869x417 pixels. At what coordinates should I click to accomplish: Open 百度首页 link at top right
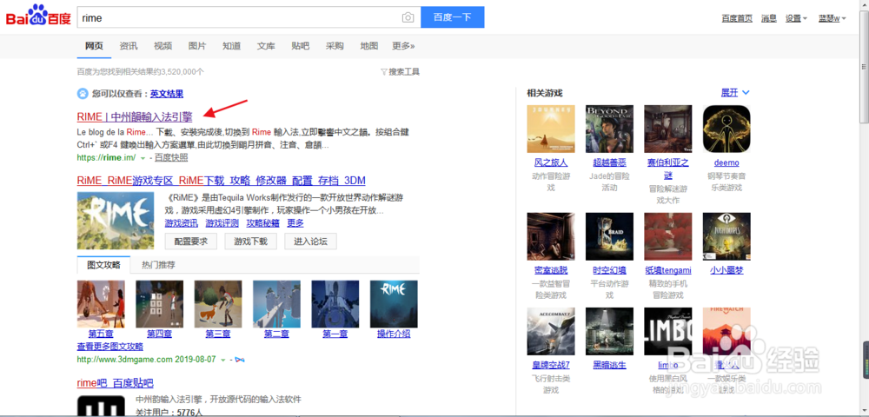tap(737, 18)
